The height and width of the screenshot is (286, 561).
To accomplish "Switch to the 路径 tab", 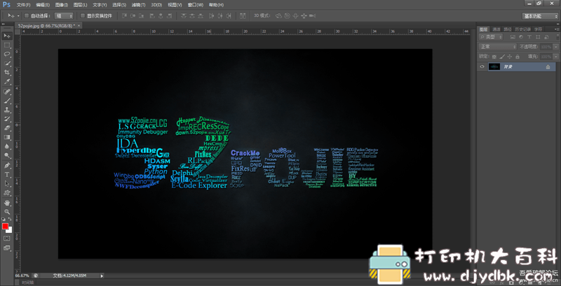I will 507,29.
